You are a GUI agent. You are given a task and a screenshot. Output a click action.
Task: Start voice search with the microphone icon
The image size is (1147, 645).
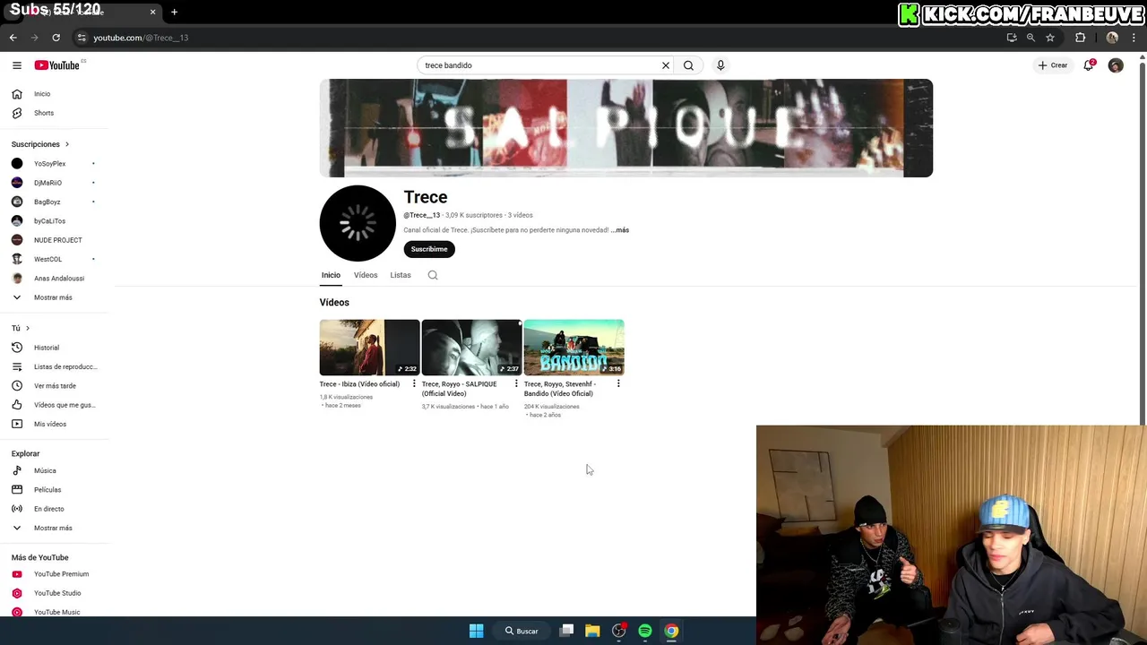(x=720, y=65)
